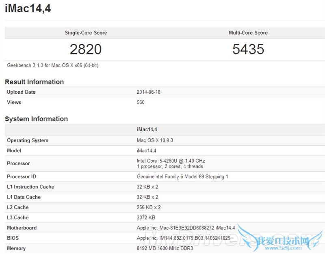Select the L2 Cache label
Viewport: 325px width, 254px height.
pos(17,207)
